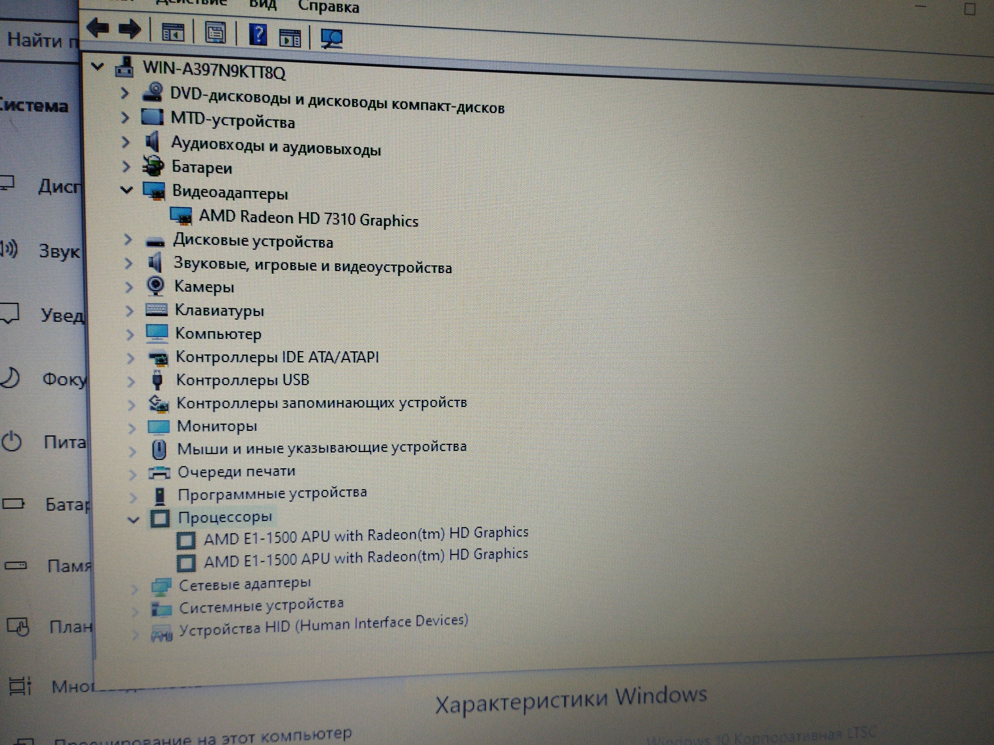Click the Back arrow in Device Manager toolbar

(97, 28)
